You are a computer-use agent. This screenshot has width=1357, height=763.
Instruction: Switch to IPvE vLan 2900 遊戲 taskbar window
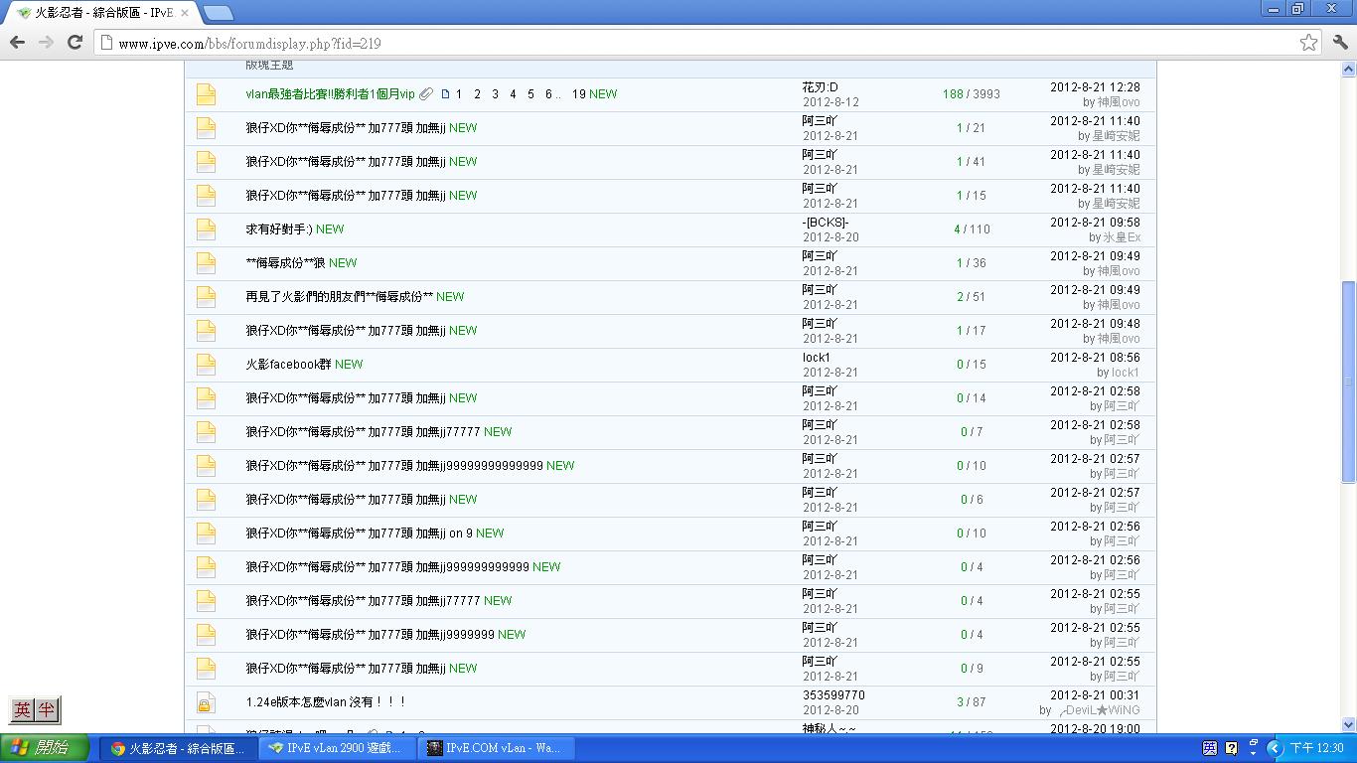(337, 748)
